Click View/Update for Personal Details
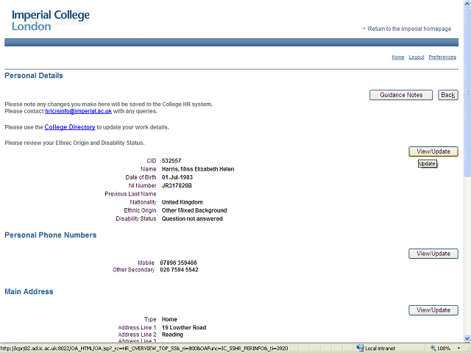This screenshot has width=471, height=353. (433, 151)
